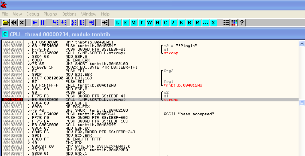Click Go to address arrow icon

105,23
